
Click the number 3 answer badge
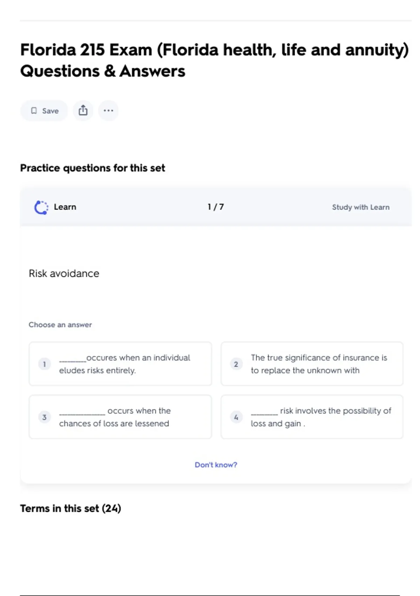pos(44,417)
